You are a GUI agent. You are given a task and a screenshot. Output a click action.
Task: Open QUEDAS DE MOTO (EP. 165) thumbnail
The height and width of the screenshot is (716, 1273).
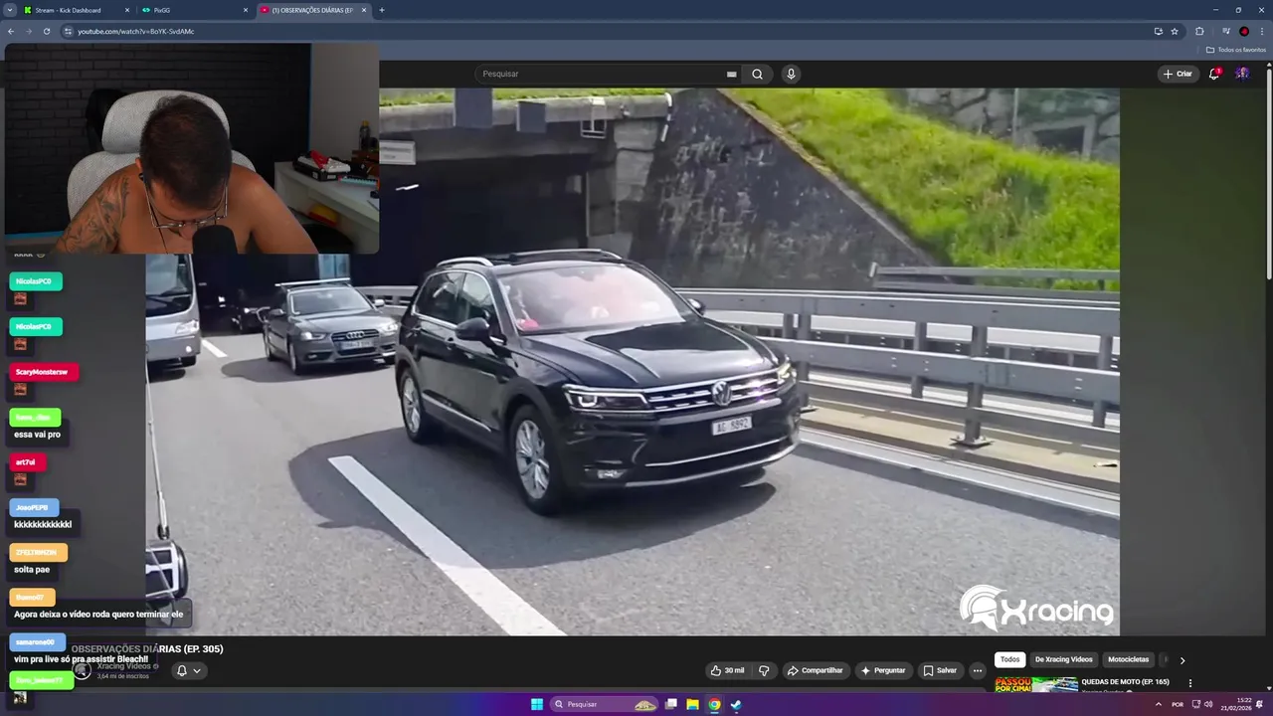point(1036,684)
